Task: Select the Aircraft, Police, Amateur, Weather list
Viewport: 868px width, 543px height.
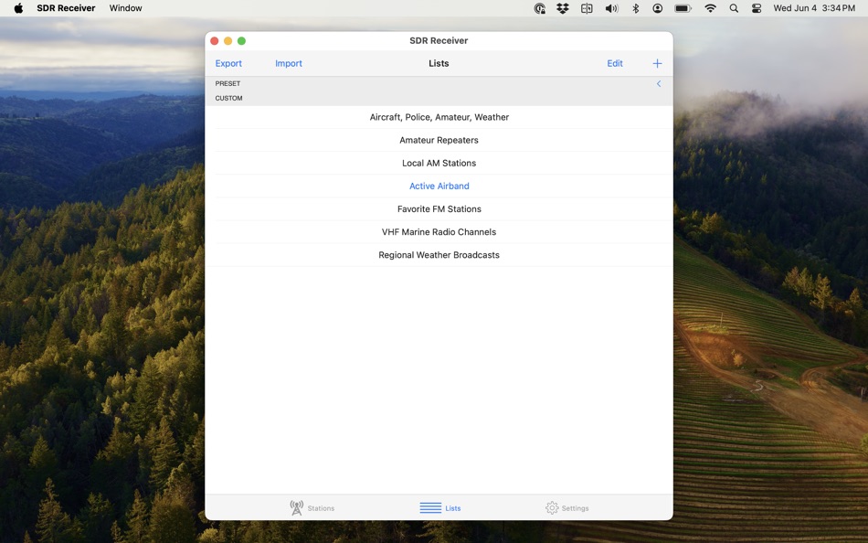Action: click(x=439, y=117)
